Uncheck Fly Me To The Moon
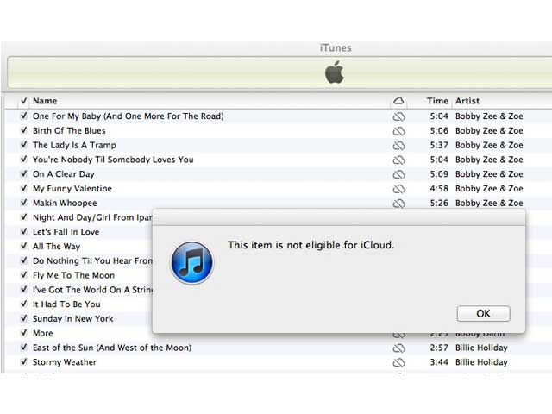Image resolution: width=552 pixels, height=414 pixels. pos(23,274)
